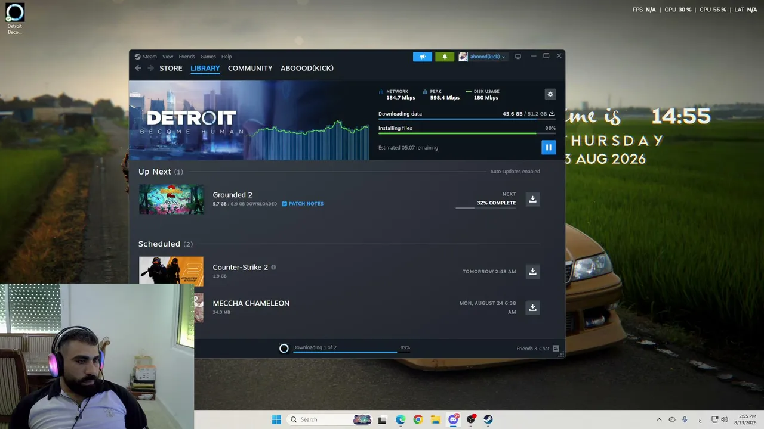Download MECCHA CHAMELEON now

pos(533,307)
